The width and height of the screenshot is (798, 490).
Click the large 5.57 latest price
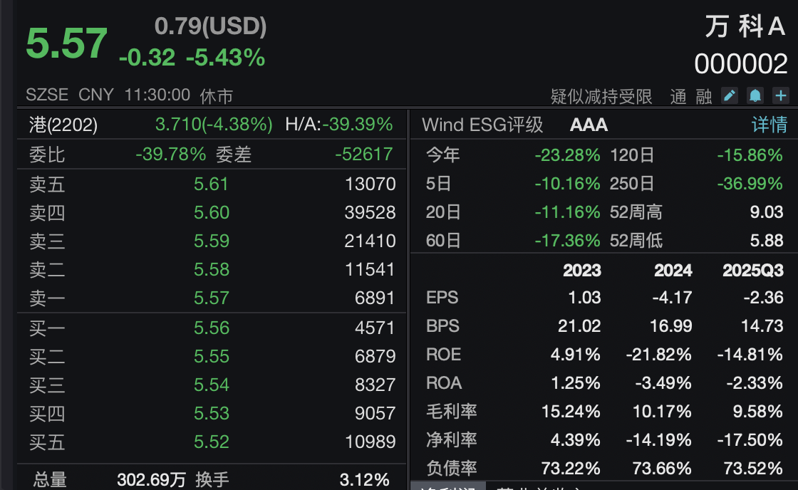(x=66, y=44)
